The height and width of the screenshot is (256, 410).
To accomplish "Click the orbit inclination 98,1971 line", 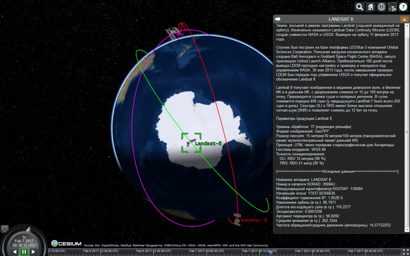I will point(306,202).
